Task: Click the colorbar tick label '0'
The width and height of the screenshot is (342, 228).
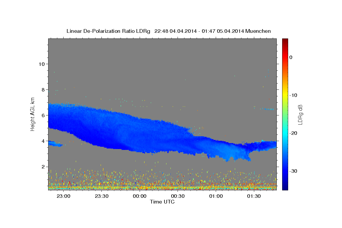Action: pos(291,57)
